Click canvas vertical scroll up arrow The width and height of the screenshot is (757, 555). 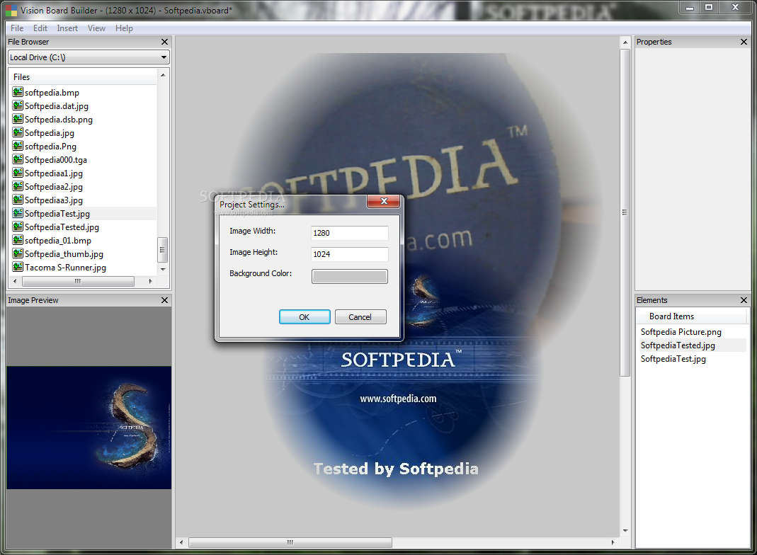625,42
